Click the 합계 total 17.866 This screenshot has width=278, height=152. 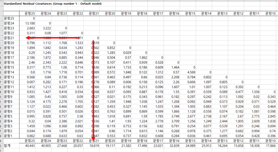click(271, 146)
